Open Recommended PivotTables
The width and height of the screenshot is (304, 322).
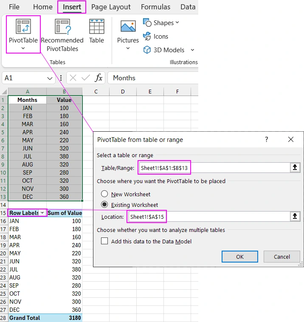pos(62,26)
